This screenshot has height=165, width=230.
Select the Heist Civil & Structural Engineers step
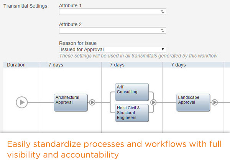[132, 113]
